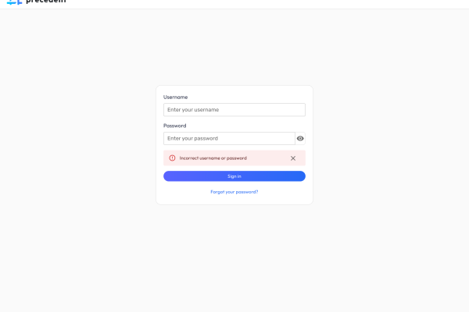The image size is (469, 312).
Task: Focus the Enter your username field
Action: click(234, 110)
